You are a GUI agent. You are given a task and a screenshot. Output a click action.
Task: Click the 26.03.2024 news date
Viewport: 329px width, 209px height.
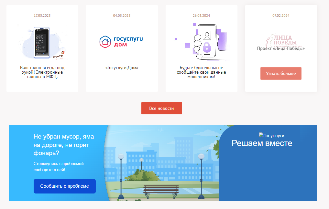click(201, 16)
